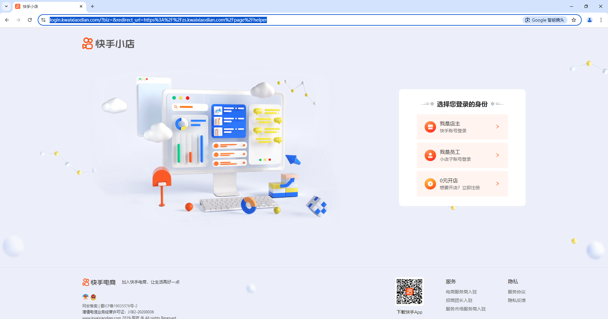608x319 pixels.
Task: Click the 选择您登录的身份 heading
Action: pos(462,104)
